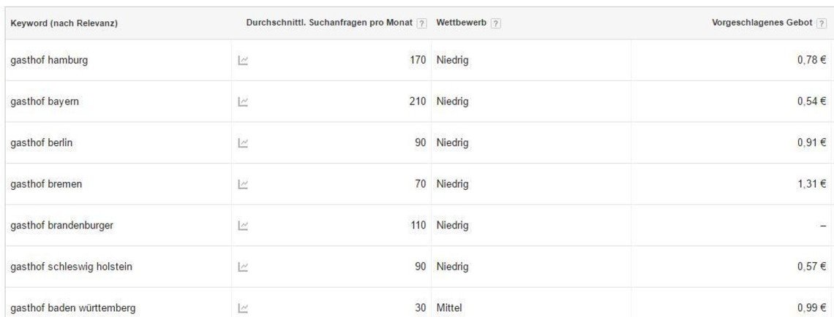Open help icon beside Vorgeschlagenes Gebot

tap(822, 23)
